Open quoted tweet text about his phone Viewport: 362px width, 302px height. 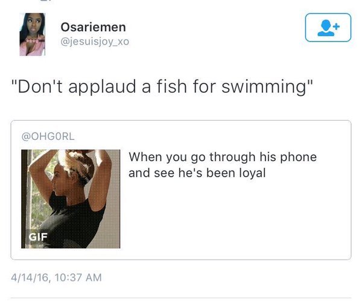(x=223, y=165)
